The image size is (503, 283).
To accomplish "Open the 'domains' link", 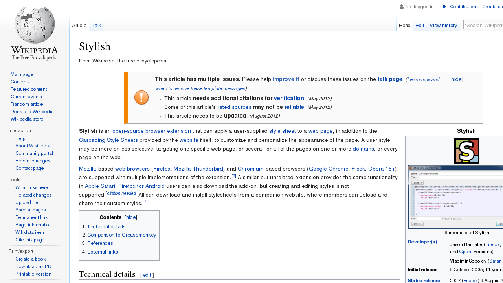I will pos(363,149).
